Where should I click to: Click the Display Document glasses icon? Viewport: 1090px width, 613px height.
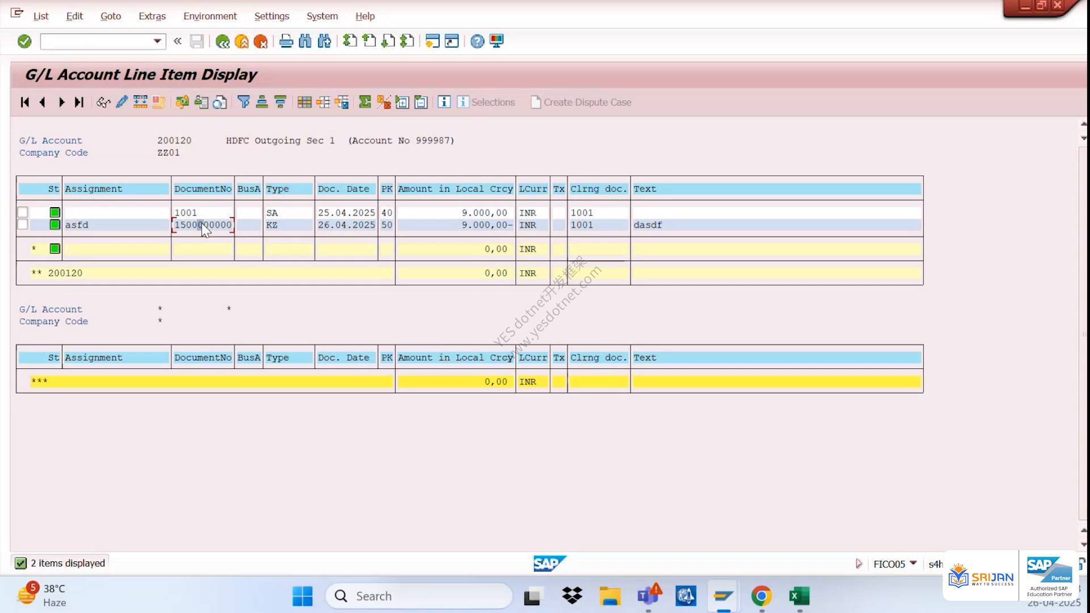(x=103, y=102)
